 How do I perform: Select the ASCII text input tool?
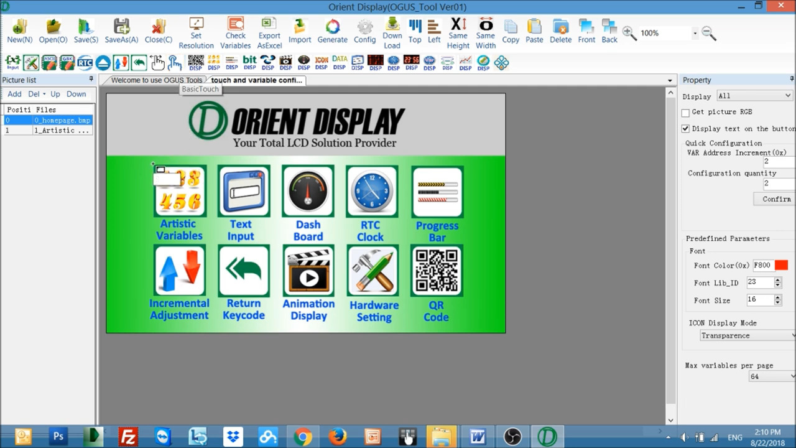(x=49, y=62)
